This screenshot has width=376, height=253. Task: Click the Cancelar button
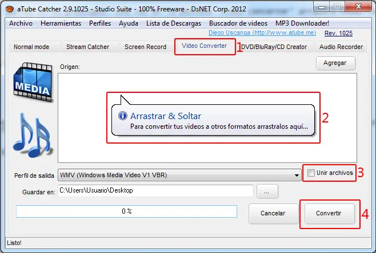coord(273,213)
